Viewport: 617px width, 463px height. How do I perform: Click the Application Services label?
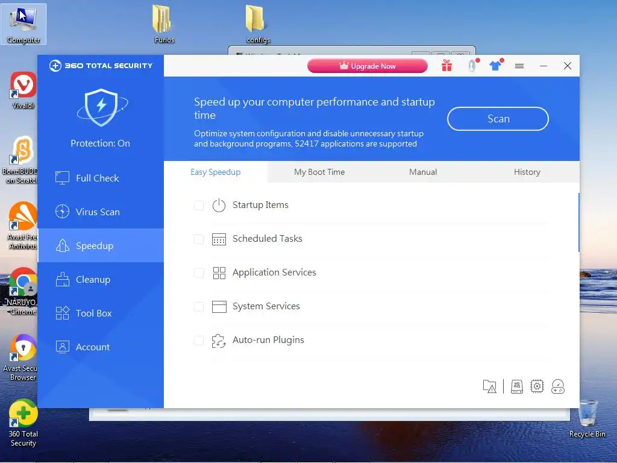tap(274, 272)
